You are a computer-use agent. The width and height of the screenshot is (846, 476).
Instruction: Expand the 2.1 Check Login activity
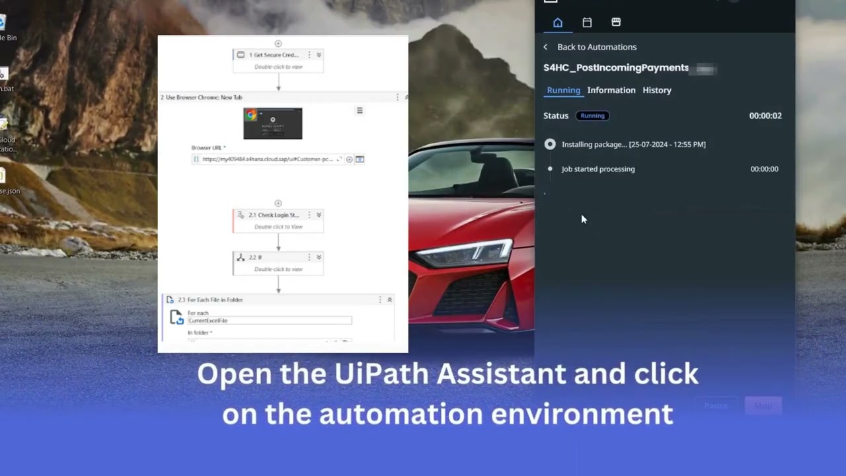319,215
